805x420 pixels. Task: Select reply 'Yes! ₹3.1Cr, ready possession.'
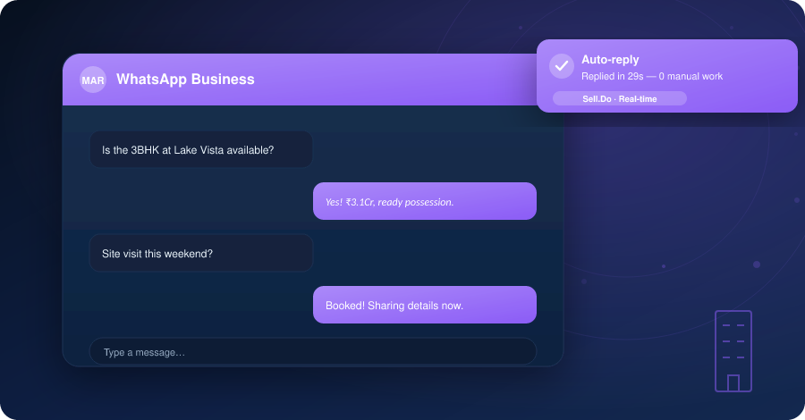(x=425, y=201)
